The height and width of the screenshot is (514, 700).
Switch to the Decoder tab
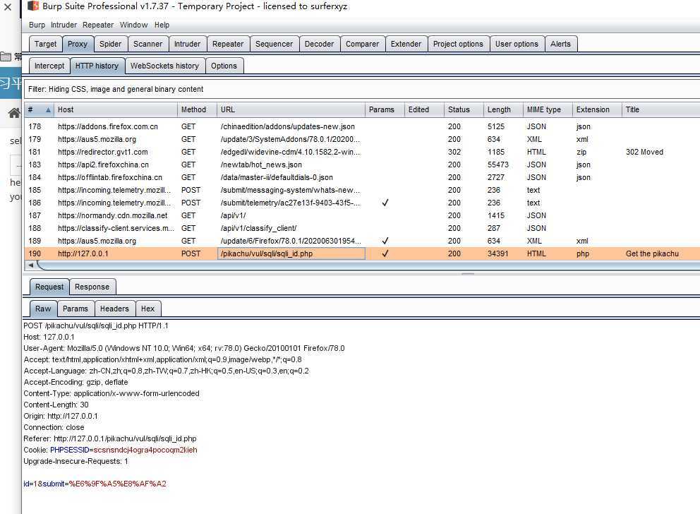click(319, 44)
